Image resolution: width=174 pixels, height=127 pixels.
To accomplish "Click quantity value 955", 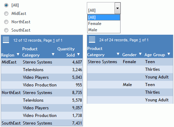I will pos(79,85).
